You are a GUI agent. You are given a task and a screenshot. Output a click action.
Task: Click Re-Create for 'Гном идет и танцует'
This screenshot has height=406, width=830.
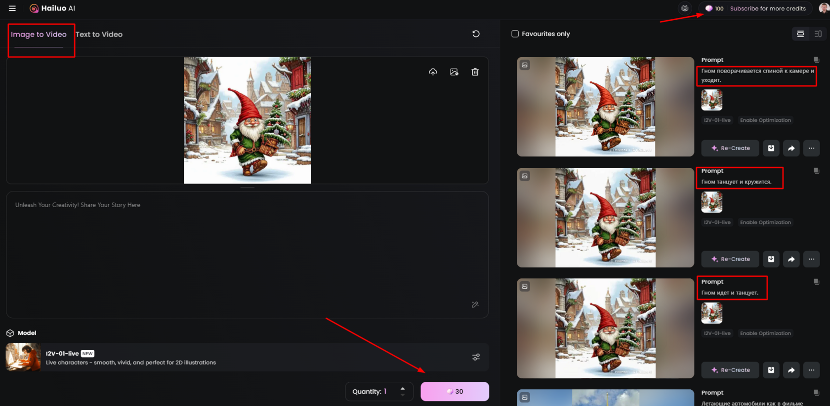[730, 370]
